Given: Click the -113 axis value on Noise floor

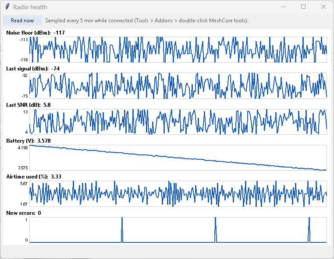Looking at the screenshot, I should (x=23, y=39).
